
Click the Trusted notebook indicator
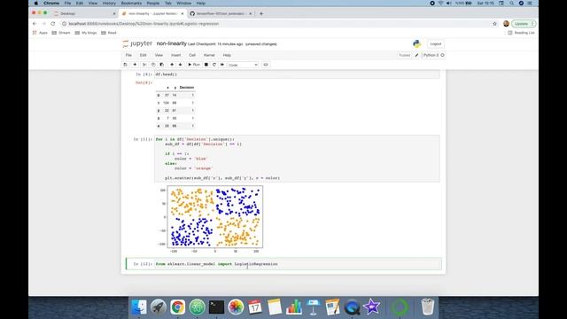tap(404, 55)
